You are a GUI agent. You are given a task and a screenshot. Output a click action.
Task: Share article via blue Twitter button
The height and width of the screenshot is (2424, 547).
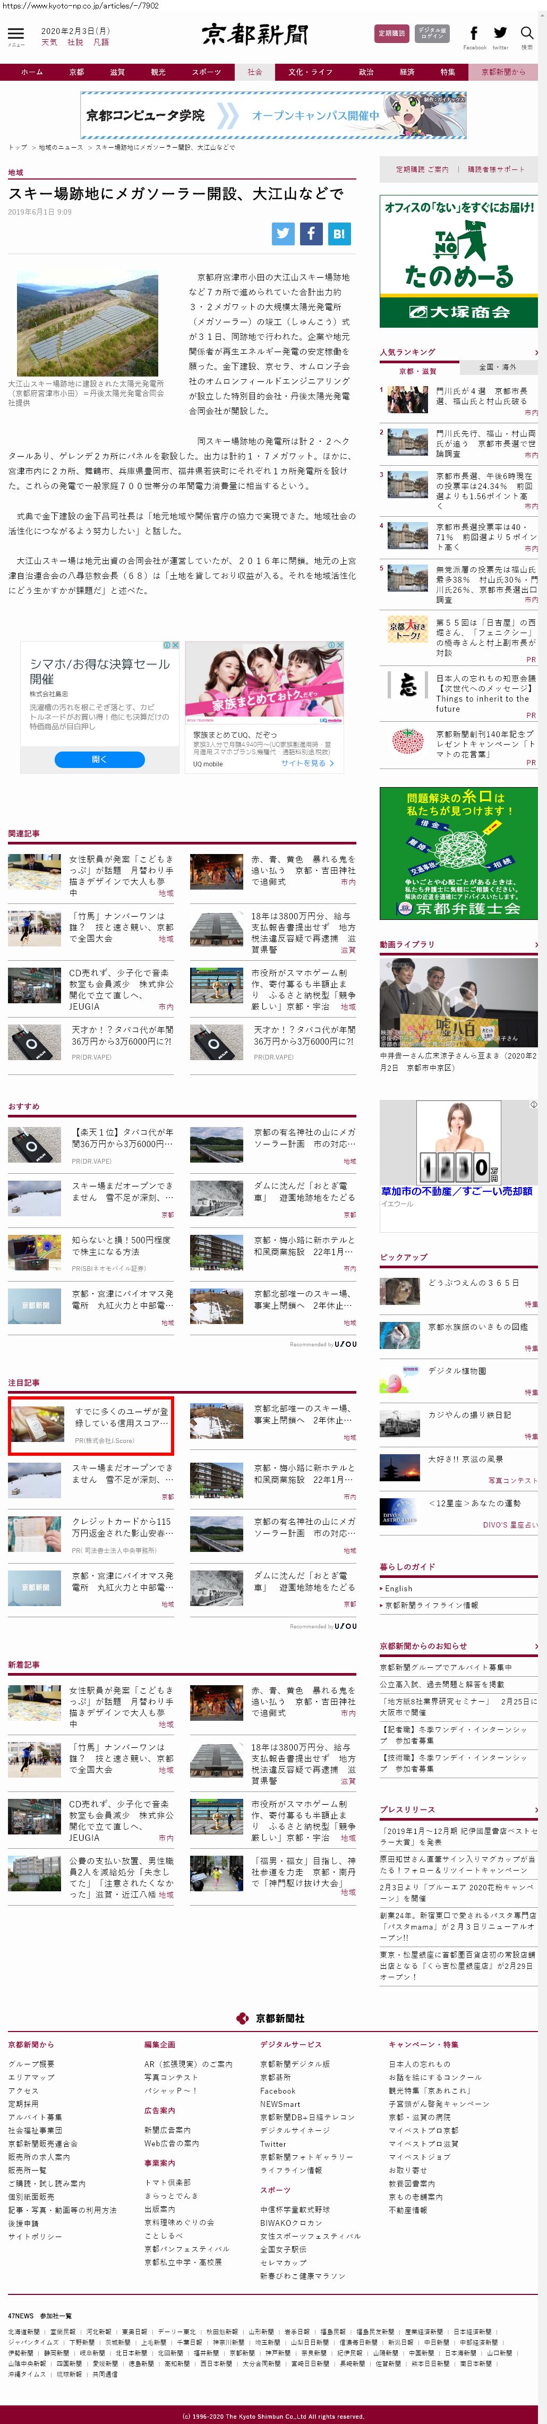click(x=283, y=233)
